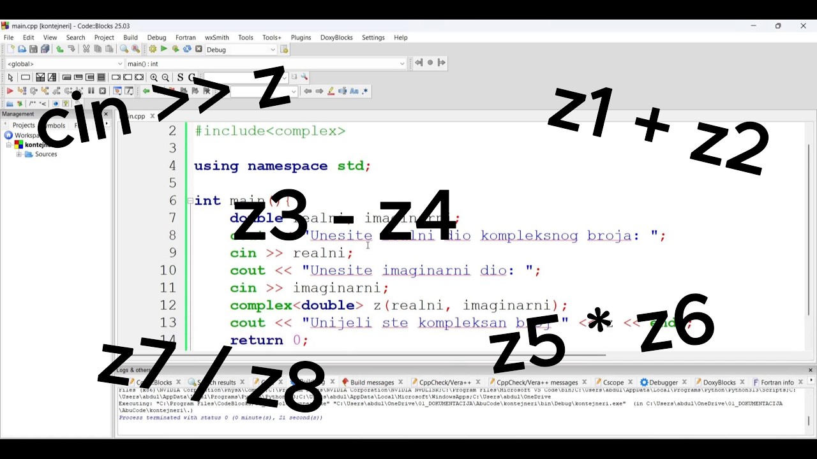Image resolution: width=817 pixels, height=459 pixels.
Task: Click 'using namespace std;' code line
Action: (282, 166)
